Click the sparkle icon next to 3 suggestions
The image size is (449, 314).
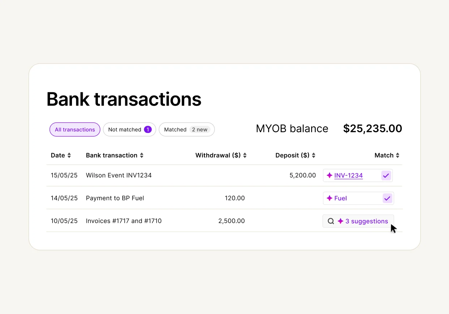[x=341, y=221]
